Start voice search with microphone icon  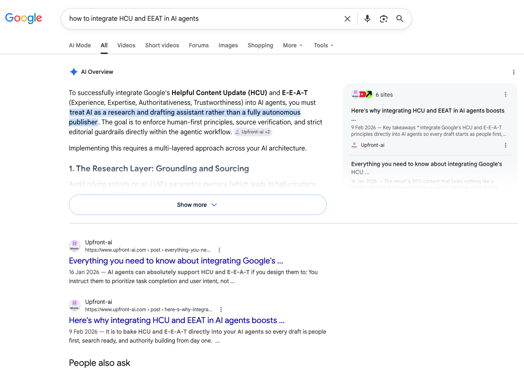point(367,19)
